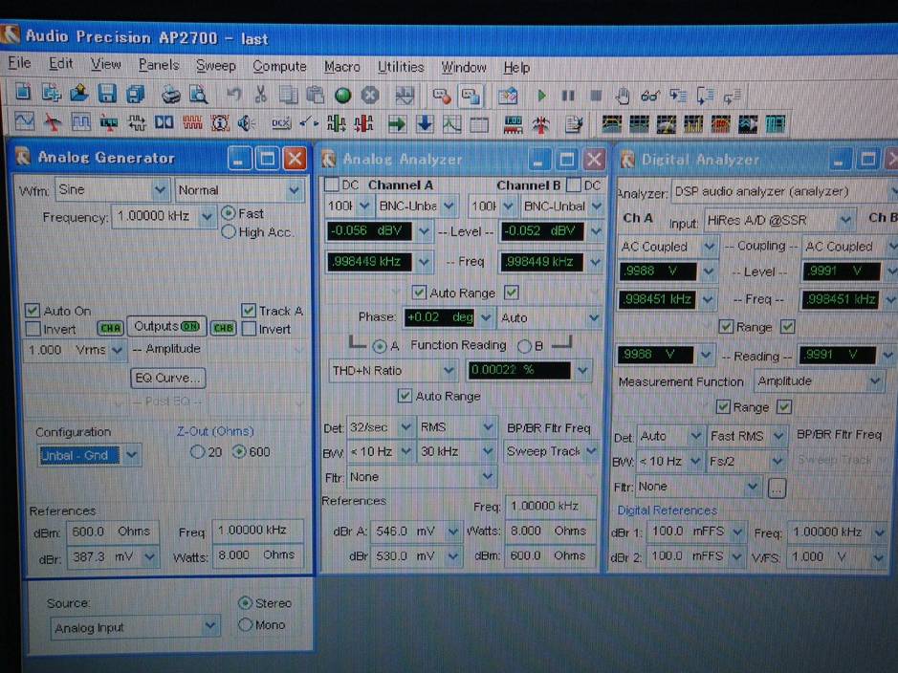Click the Paste clipboard icon
Screen dimensions: 898x673
[315, 95]
